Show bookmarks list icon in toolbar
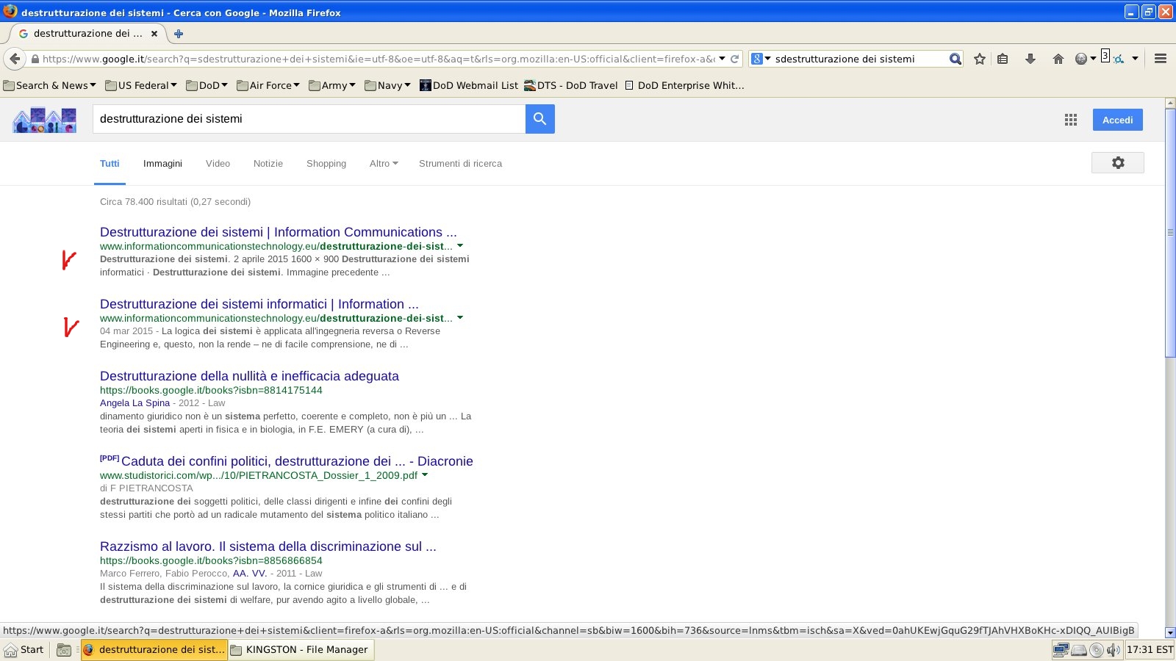 click(1003, 59)
